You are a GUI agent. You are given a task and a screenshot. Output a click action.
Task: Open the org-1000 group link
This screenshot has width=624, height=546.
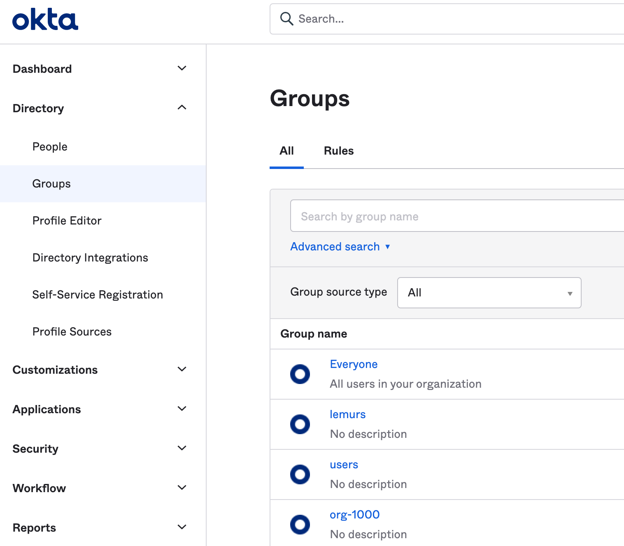[x=354, y=515]
